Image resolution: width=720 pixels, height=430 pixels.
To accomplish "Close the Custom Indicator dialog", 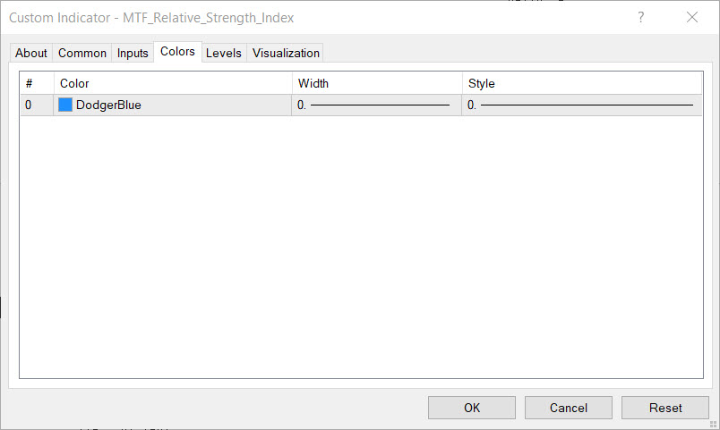I will (x=692, y=17).
